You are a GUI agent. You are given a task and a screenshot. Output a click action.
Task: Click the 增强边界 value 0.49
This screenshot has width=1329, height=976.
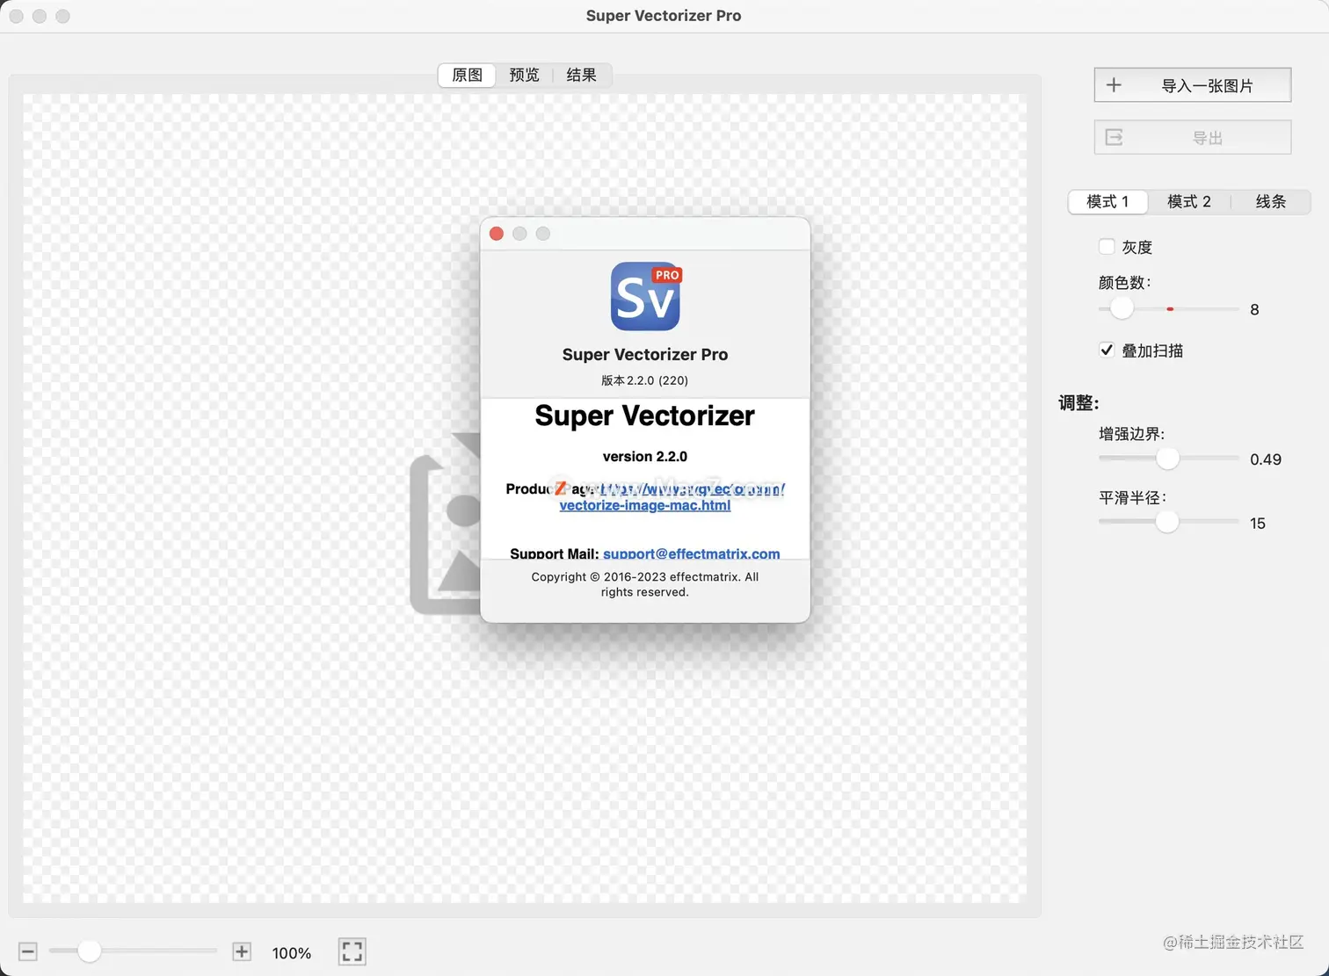pyautogui.click(x=1266, y=459)
